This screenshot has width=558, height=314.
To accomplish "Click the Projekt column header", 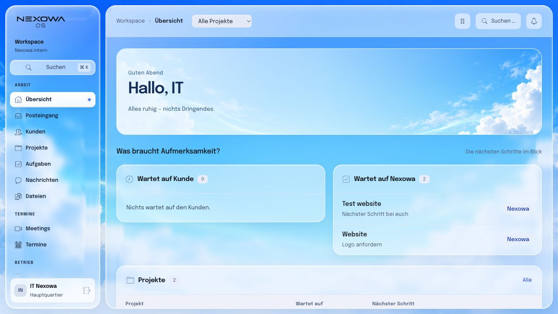I will [x=134, y=304].
